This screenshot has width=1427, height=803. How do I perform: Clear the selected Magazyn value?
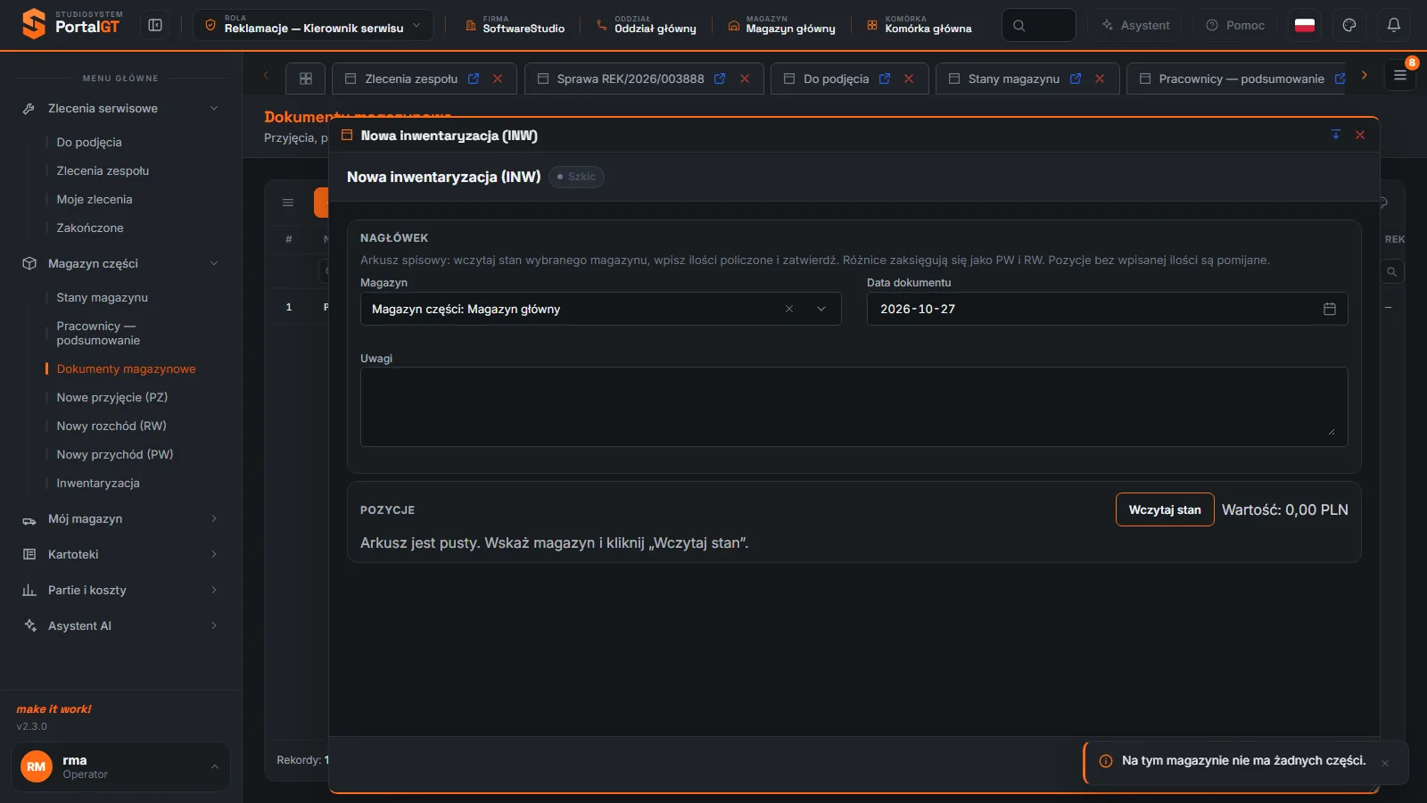pyautogui.click(x=789, y=309)
